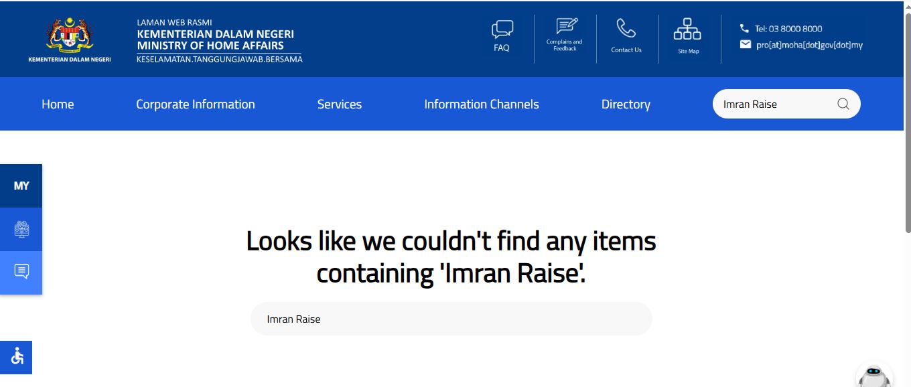The width and height of the screenshot is (911, 387).
Task: Click the pro[at]moha email address link
Action: (x=809, y=45)
